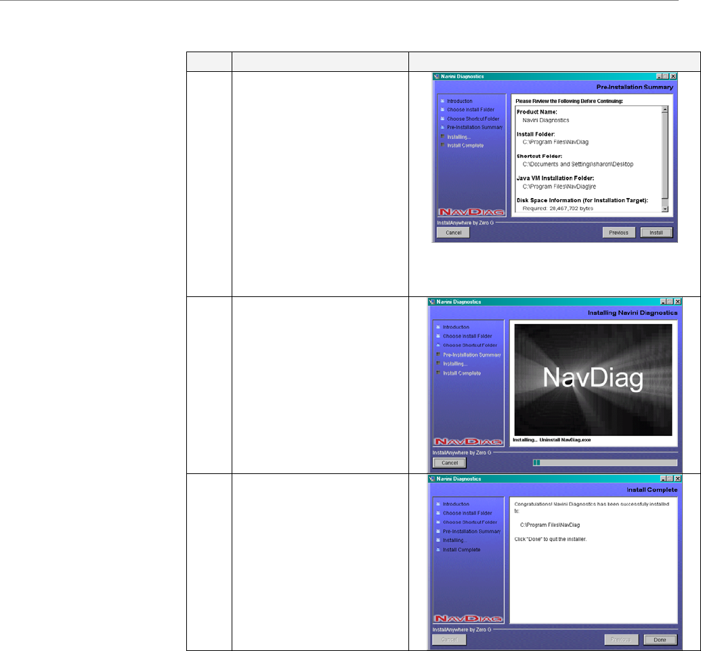Image resolution: width=701 pixels, height=651 pixels.
Task: Close the Pre-Installation Summary installer window
Action: 673,77
